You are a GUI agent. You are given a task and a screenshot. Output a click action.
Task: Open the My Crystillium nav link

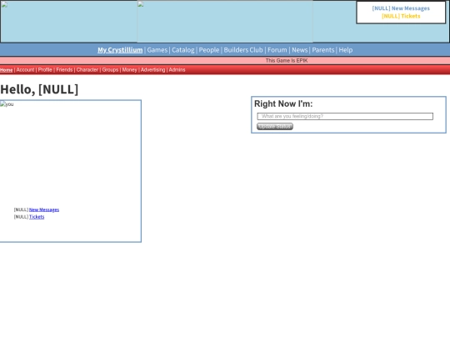120,50
